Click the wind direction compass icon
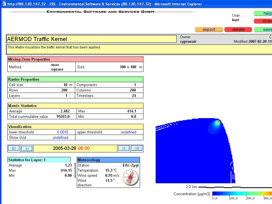The height and width of the screenshot is (204, 272). 131,177
